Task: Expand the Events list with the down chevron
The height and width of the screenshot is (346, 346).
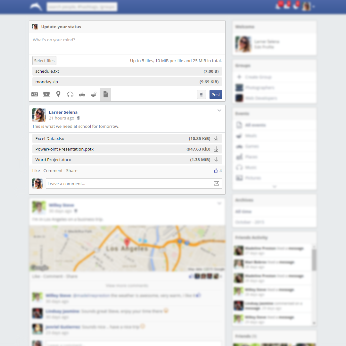Action: (x=274, y=186)
